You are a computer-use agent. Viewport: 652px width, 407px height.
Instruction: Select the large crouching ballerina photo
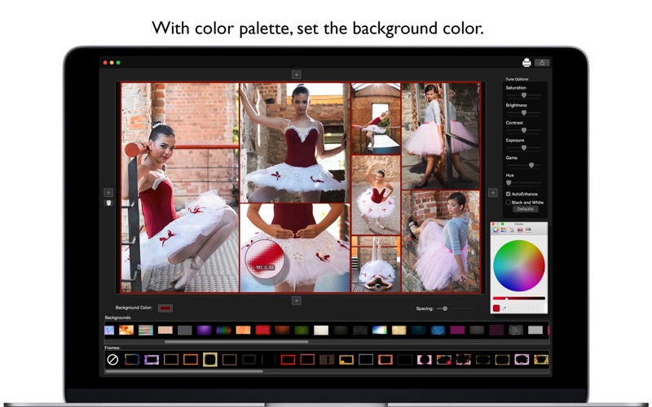[x=179, y=188]
